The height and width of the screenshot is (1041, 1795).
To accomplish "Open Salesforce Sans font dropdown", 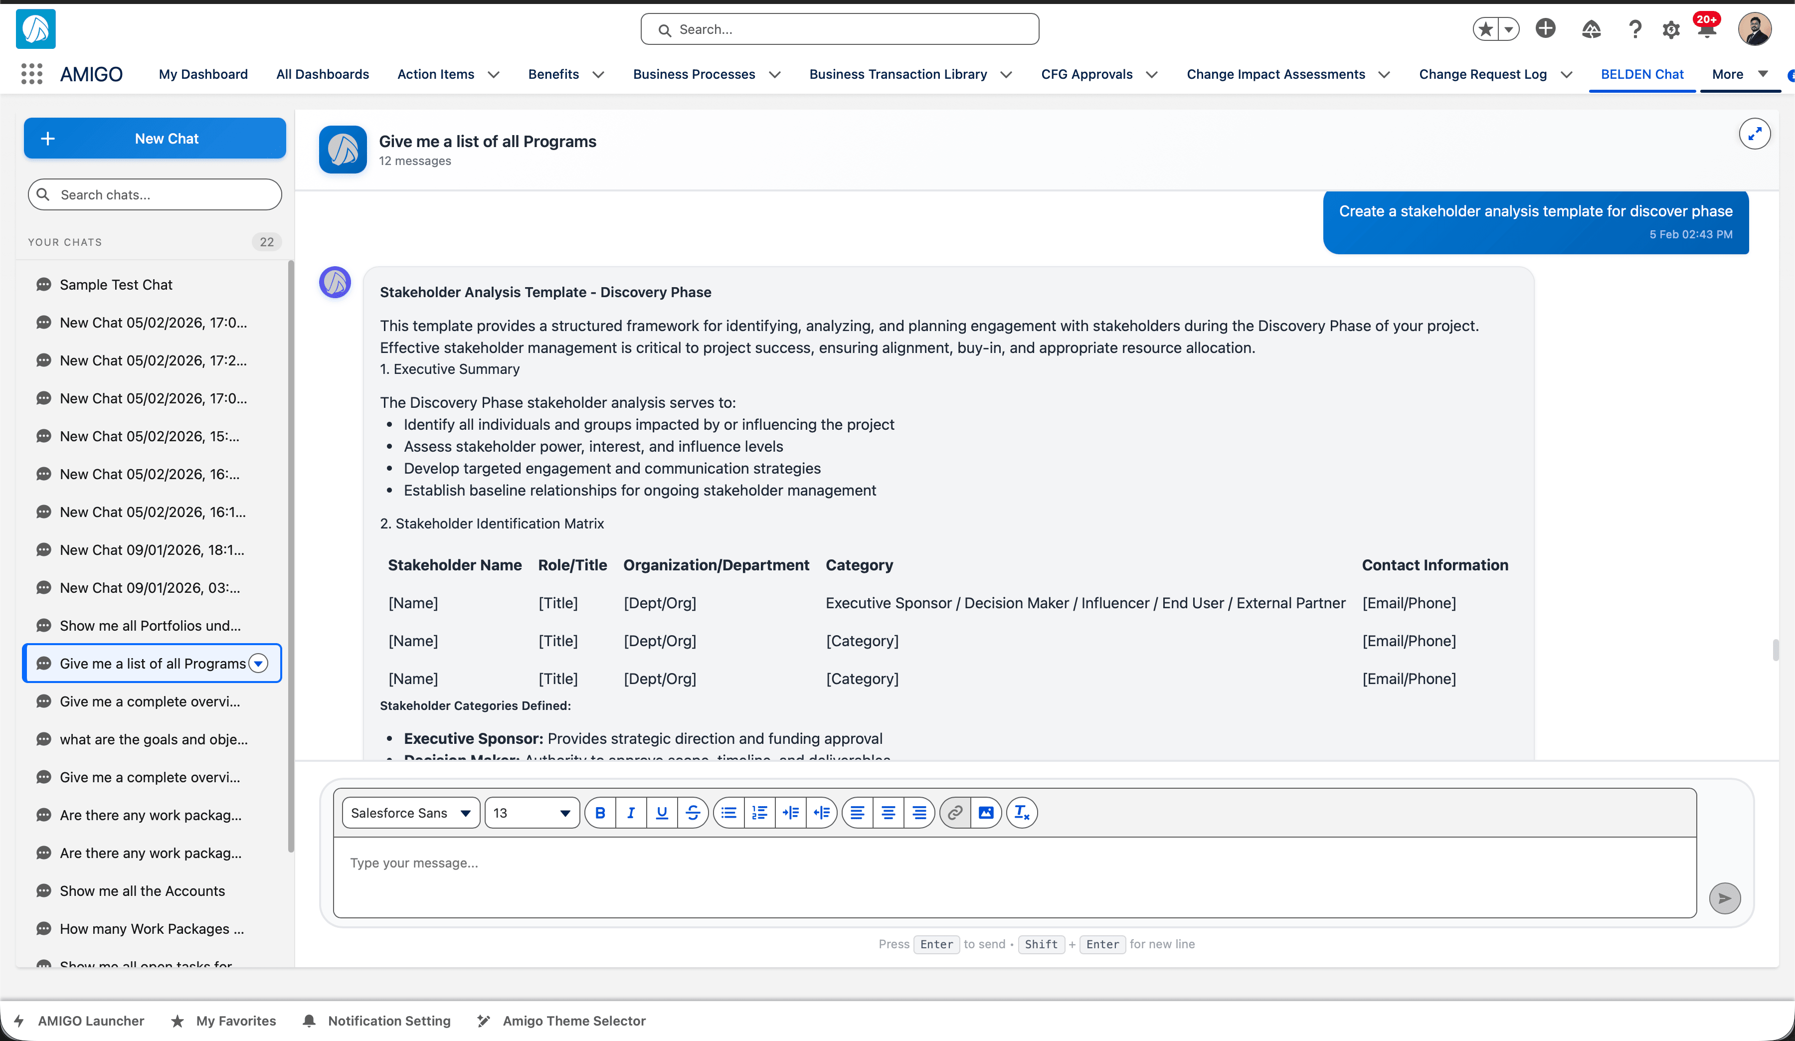I will (411, 813).
